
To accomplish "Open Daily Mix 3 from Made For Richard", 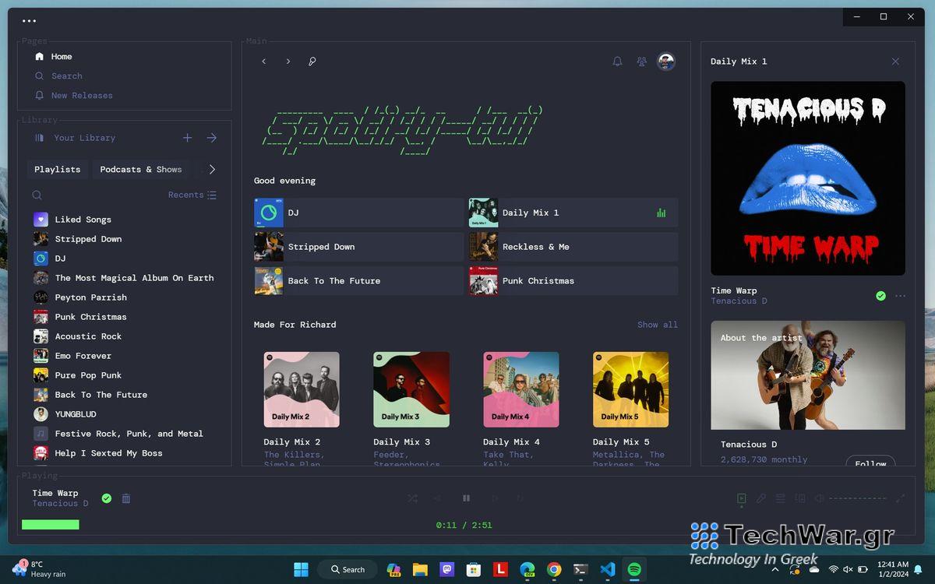I will (x=411, y=389).
